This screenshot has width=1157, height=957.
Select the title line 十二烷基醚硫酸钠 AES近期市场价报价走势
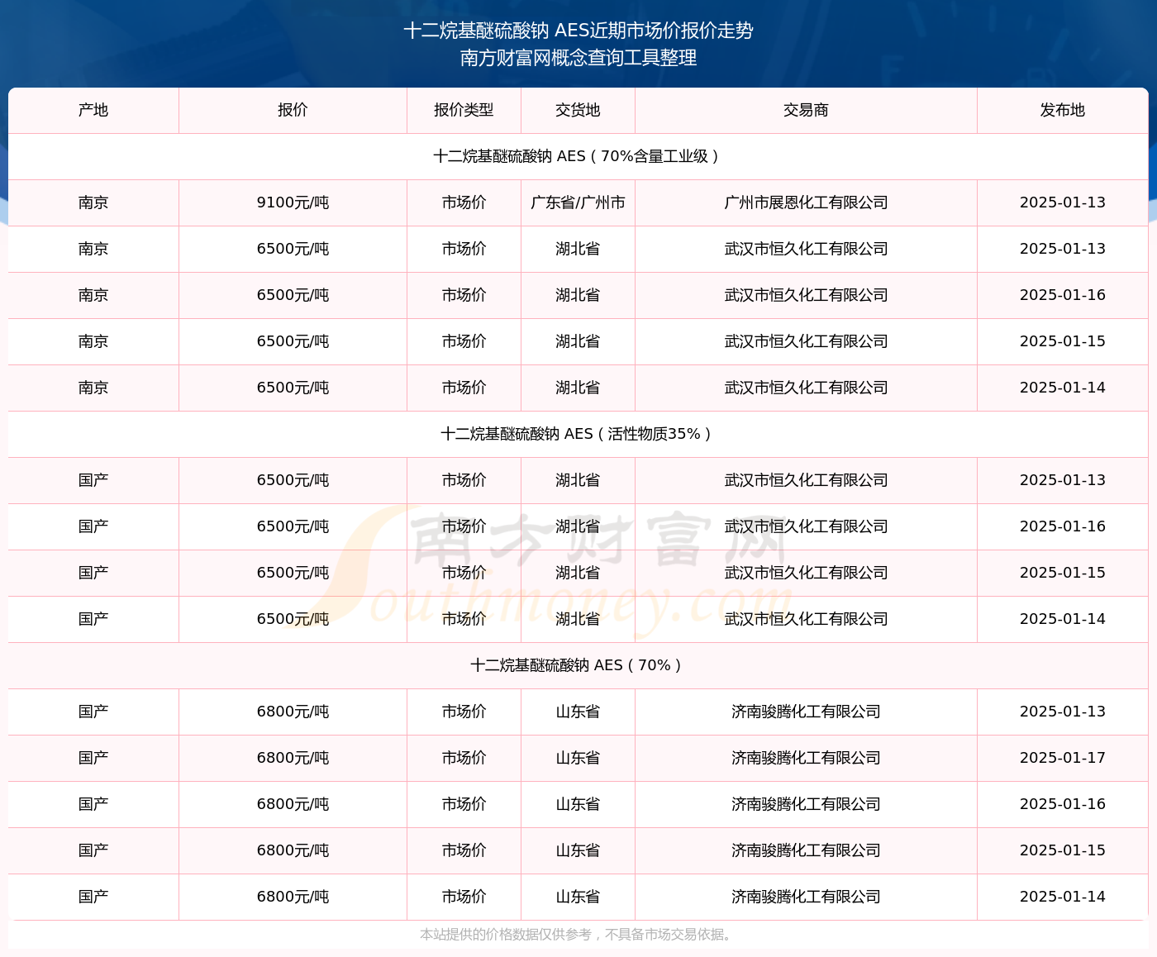coord(578,31)
